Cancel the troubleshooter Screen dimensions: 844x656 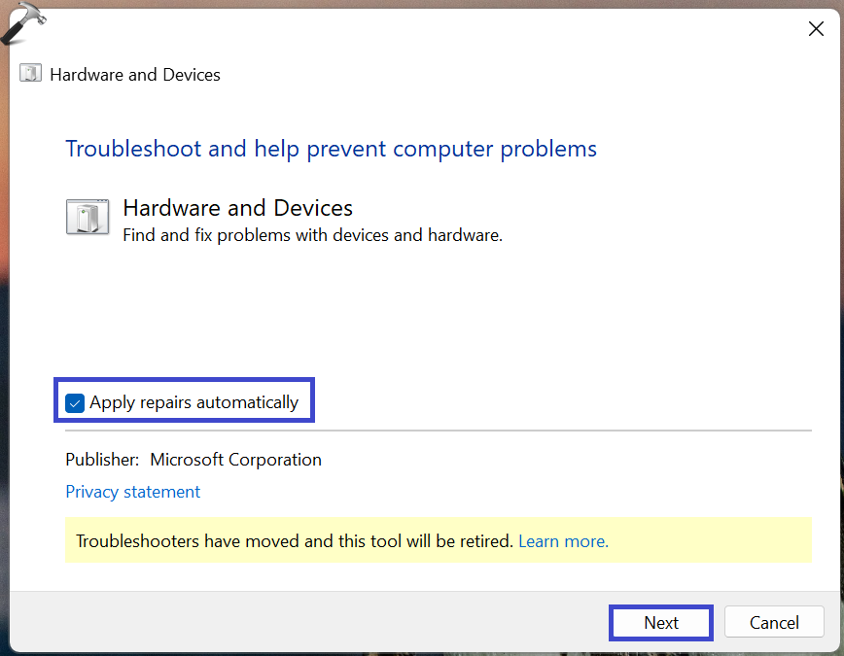tap(774, 623)
